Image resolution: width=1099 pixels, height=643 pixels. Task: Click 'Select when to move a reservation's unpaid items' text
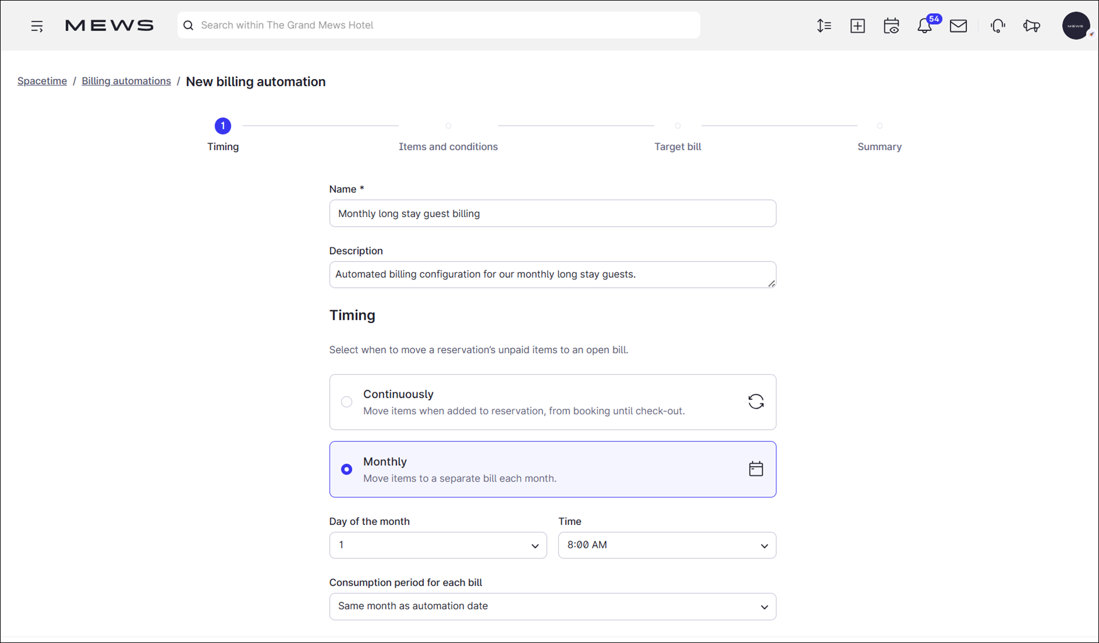pos(479,350)
